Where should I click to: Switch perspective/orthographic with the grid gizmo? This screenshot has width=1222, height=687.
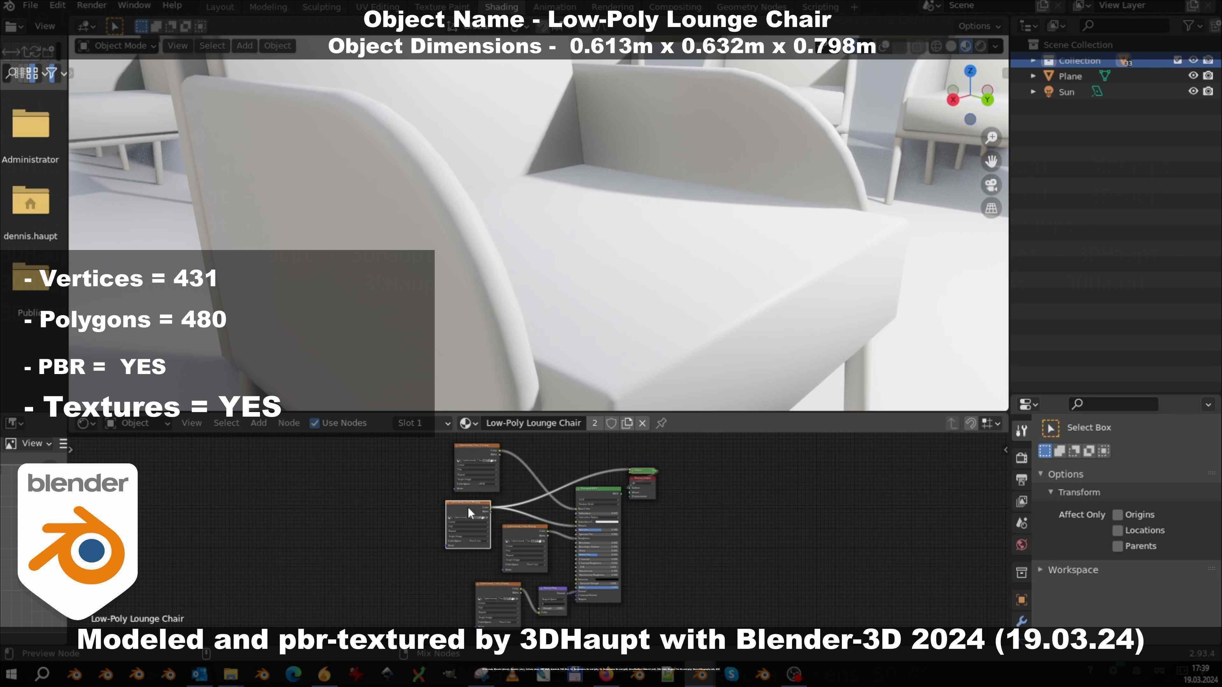click(991, 208)
